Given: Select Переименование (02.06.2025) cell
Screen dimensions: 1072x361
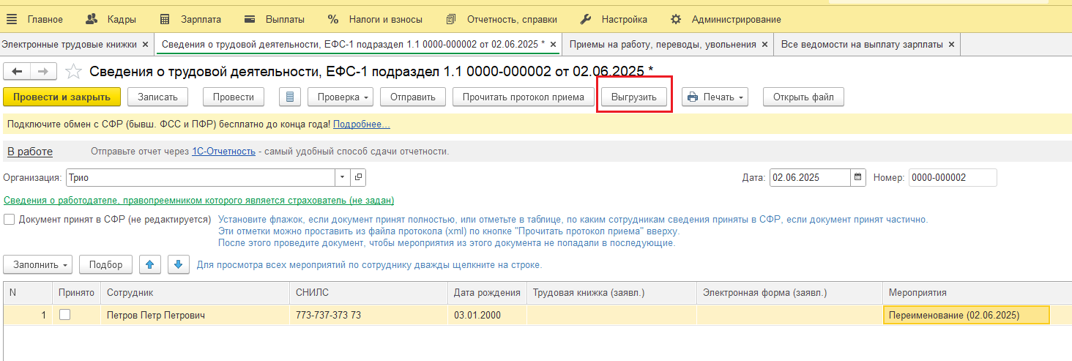Looking at the screenshot, I should tap(967, 316).
